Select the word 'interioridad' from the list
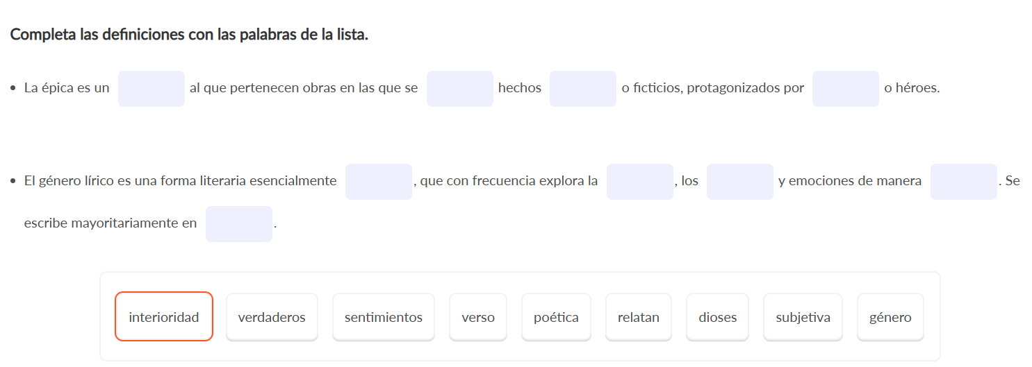This screenshot has height=367, width=1032. 164,317
